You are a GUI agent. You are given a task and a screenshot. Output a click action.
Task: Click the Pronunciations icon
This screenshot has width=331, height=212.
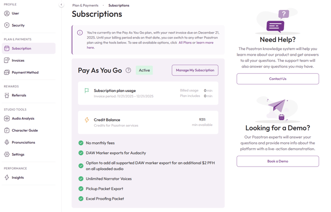point(7,142)
